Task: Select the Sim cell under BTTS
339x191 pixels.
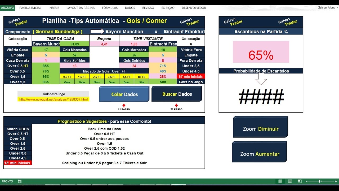Action: (141, 82)
